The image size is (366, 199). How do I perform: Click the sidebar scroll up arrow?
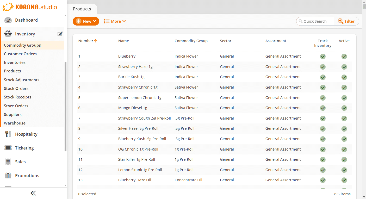coord(65,16)
